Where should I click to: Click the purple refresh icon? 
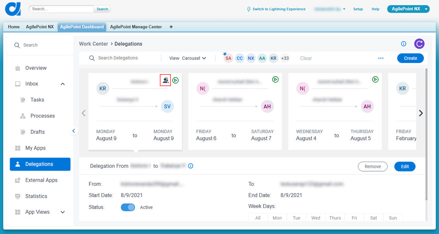(419, 44)
